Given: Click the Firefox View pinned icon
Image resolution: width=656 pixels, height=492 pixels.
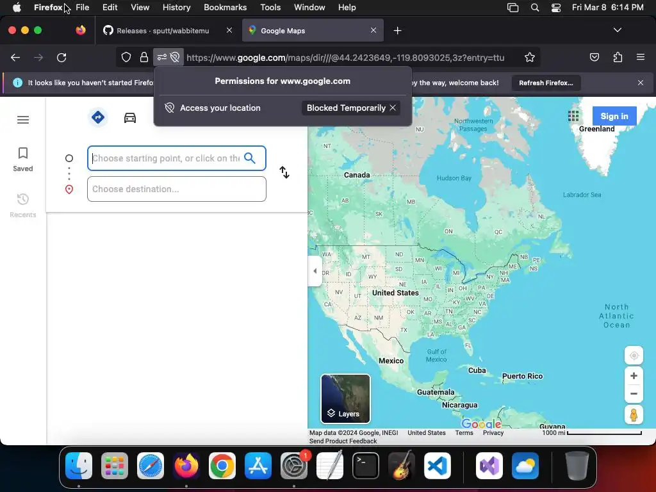Looking at the screenshot, I should click(80, 31).
